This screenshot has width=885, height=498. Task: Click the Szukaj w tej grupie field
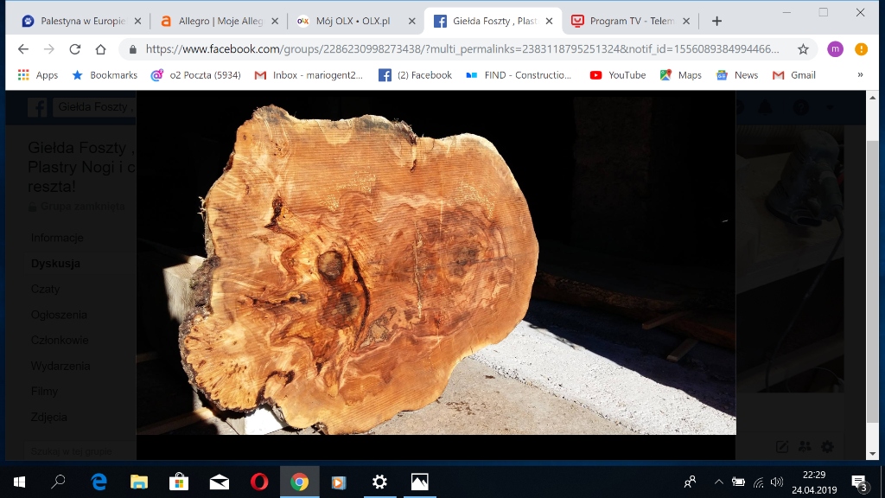tap(79, 451)
